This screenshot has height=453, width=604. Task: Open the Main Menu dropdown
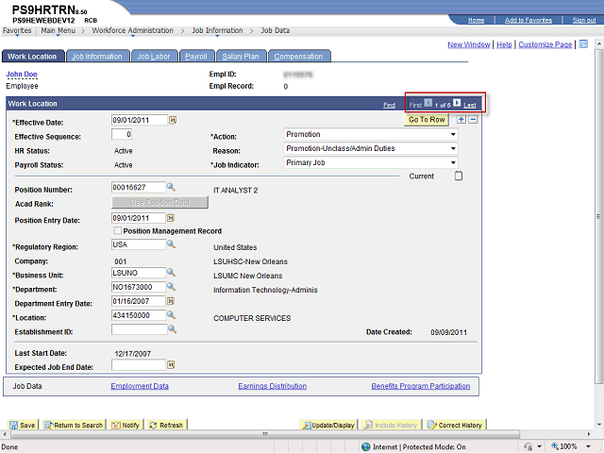pyautogui.click(x=59, y=31)
